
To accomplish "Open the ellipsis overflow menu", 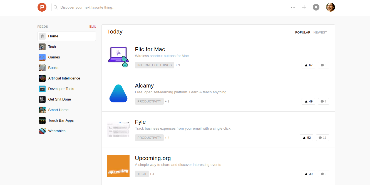I will coord(293,7).
